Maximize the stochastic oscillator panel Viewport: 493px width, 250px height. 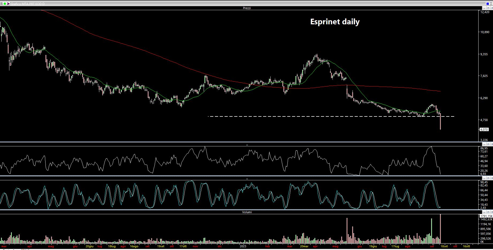(488, 178)
